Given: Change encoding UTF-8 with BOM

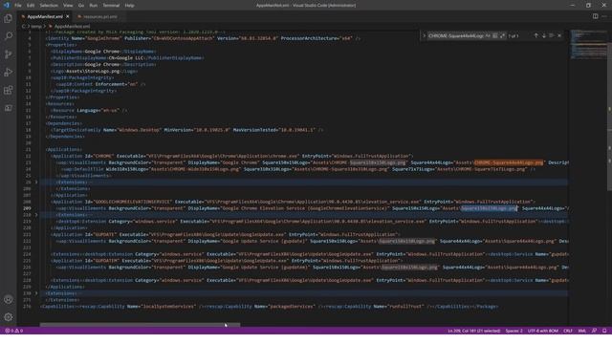Looking at the screenshot, I should pyautogui.click(x=542, y=331).
